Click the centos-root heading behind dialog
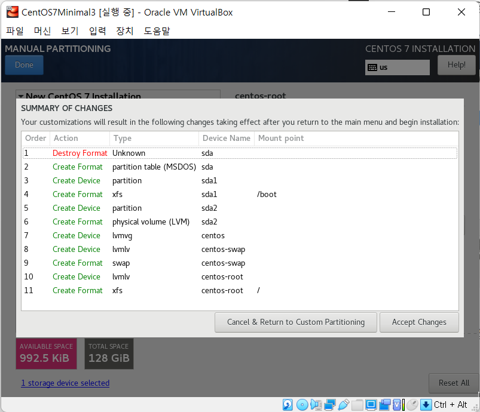 click(261, 96)
